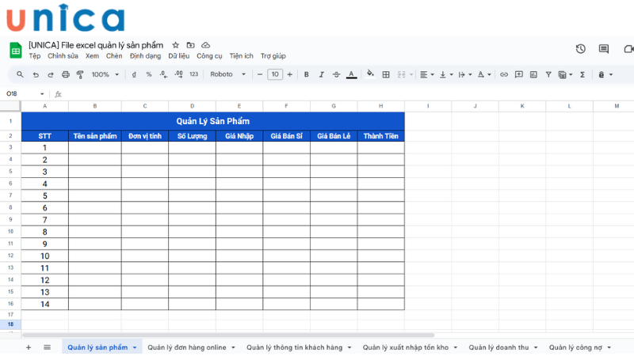Redo the last action
The width and height of the screenshot is (634, 356).
(51, 74)
